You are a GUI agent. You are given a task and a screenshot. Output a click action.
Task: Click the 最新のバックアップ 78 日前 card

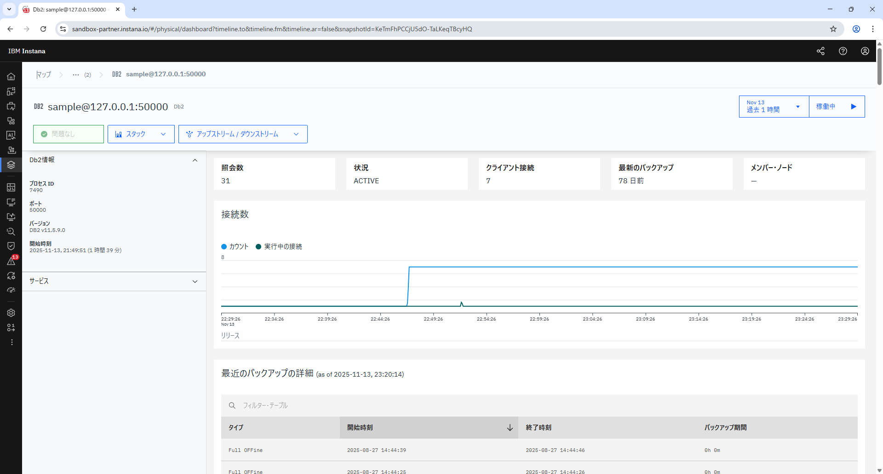[672, 174]
